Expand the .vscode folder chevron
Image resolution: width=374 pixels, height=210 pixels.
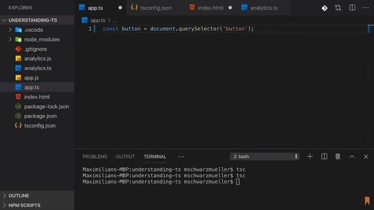(x=10, y=30)
